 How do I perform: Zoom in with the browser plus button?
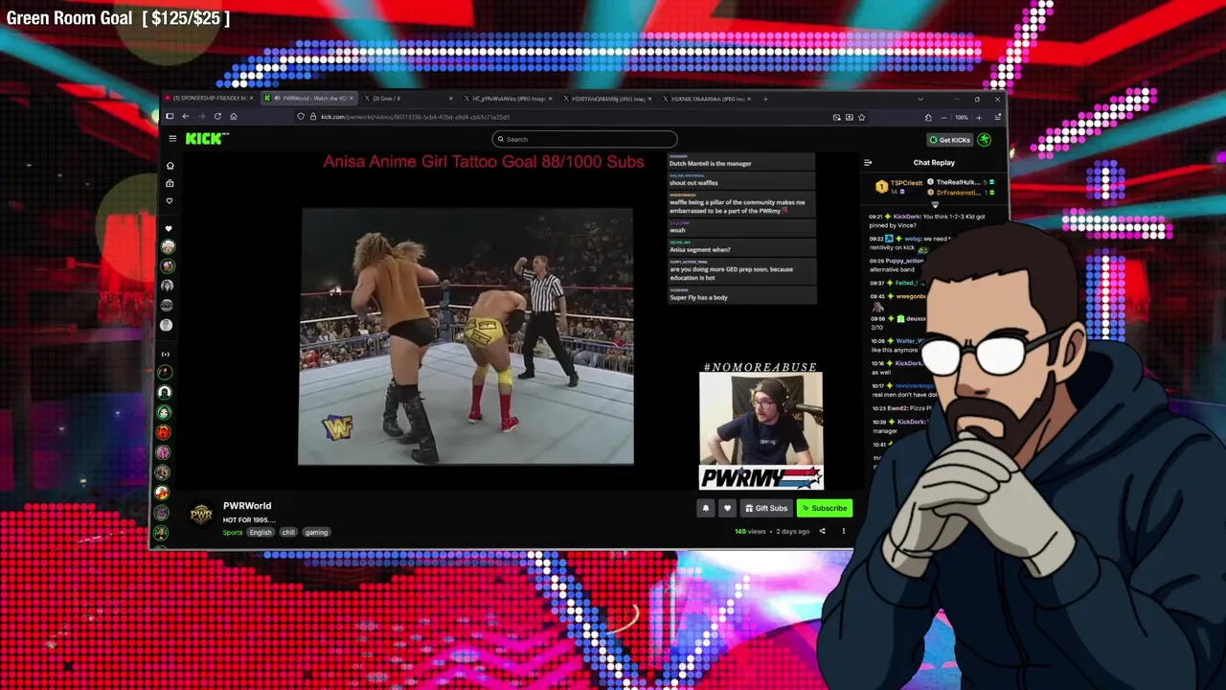coord(978,117)
